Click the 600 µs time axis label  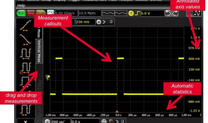(x=159, y=115)
